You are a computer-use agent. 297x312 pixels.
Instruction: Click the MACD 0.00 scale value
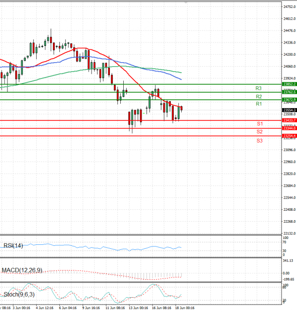click(x=286, y=273)
